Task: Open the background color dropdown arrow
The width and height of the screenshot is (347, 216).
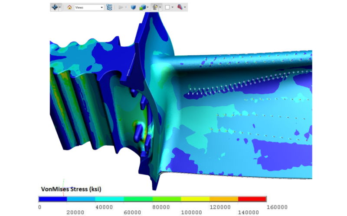Action: [173, 7]
